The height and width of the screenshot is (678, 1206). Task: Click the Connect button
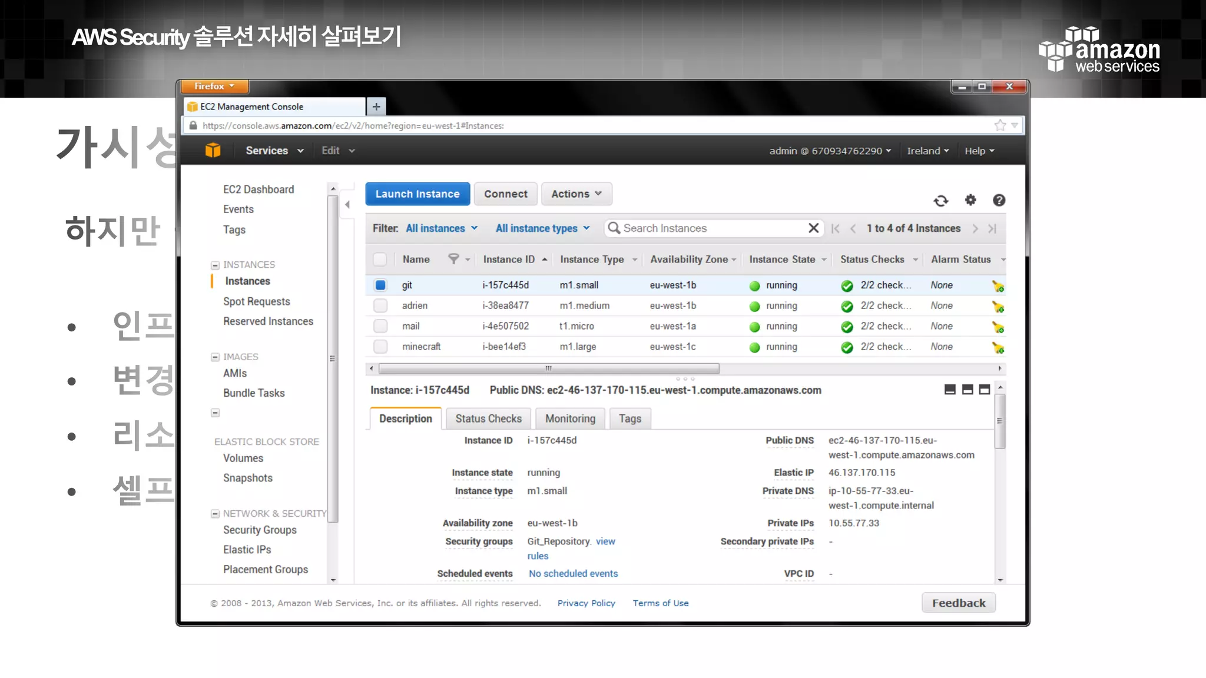tap(505, 194)
